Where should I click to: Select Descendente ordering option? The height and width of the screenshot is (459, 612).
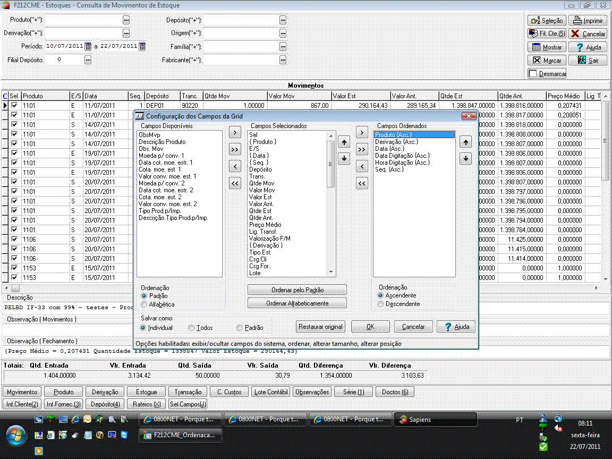pos(380,304)
